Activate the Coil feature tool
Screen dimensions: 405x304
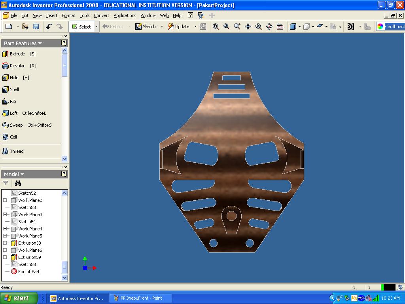13,137
